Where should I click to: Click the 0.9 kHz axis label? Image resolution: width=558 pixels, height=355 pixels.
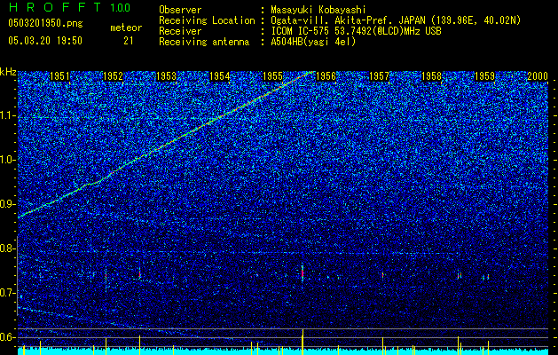(8, 204)
